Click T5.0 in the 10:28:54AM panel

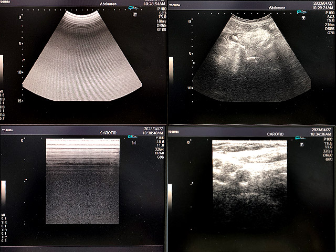coord(162,17)
